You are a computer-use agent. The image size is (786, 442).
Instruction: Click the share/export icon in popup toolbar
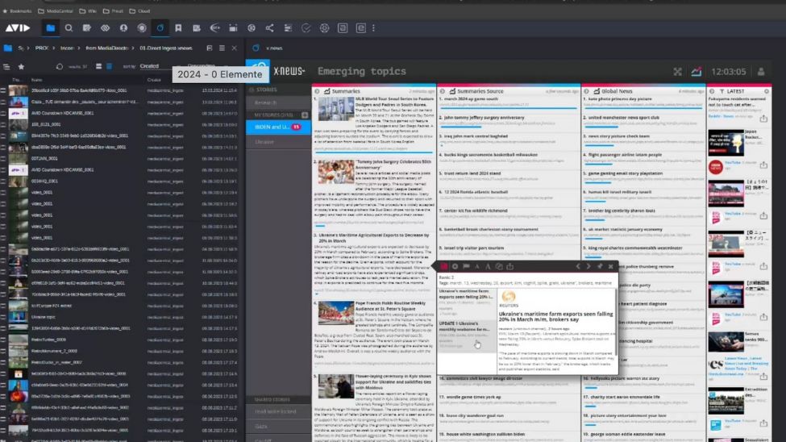(509, 266)
